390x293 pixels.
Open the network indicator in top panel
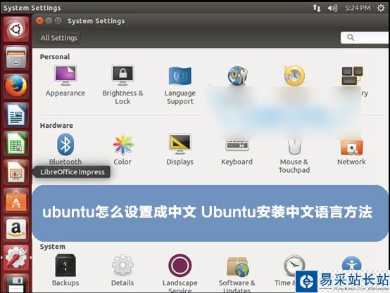[x=317, y=8]
